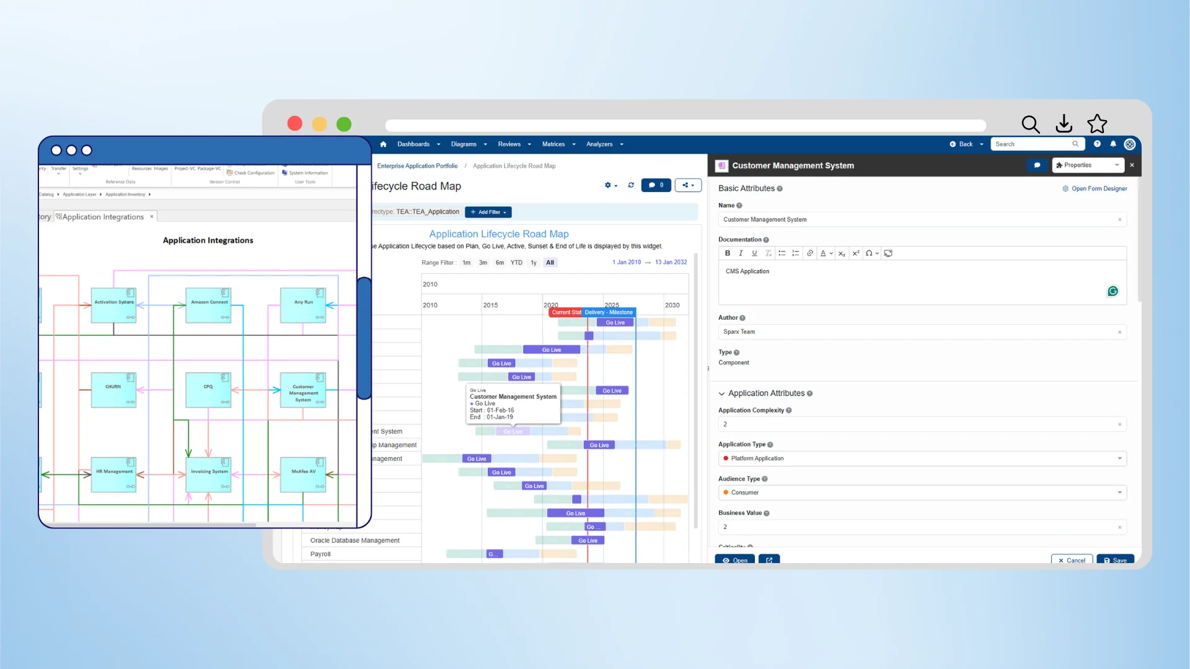The height and width of the screenshot is (669, 1190).
Task: Refresh the Application Lifecycle Road Map widget
Action: point(631,185)
